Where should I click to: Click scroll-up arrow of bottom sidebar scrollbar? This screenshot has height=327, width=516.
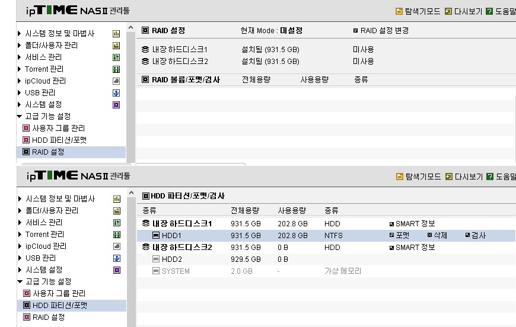click(131, 193)
